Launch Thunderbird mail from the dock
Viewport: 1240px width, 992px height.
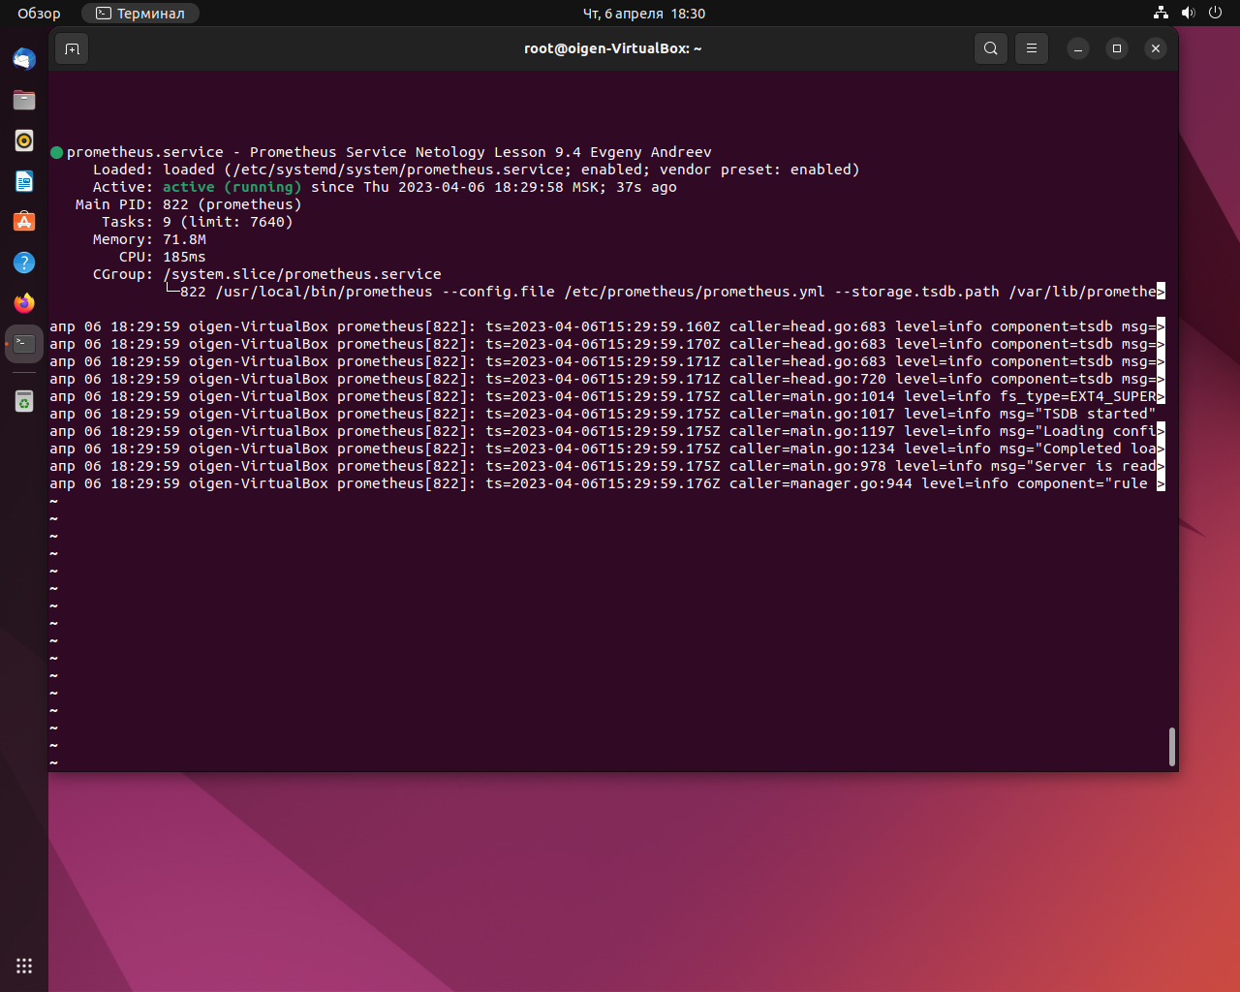coord(23,58)
